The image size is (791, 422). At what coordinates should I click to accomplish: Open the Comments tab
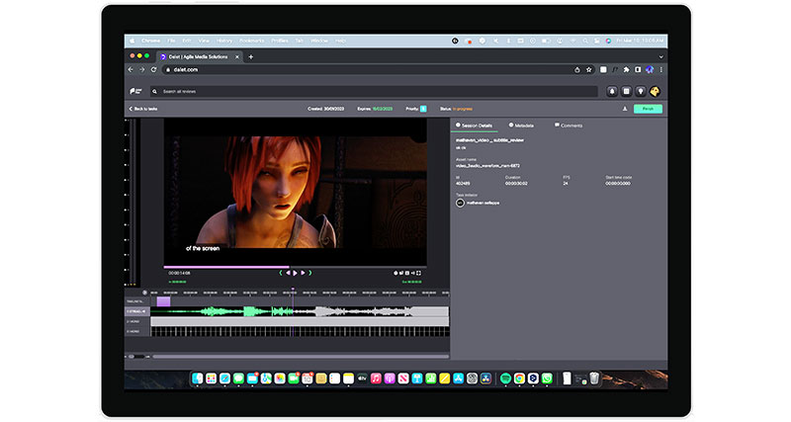coord(571,126)
